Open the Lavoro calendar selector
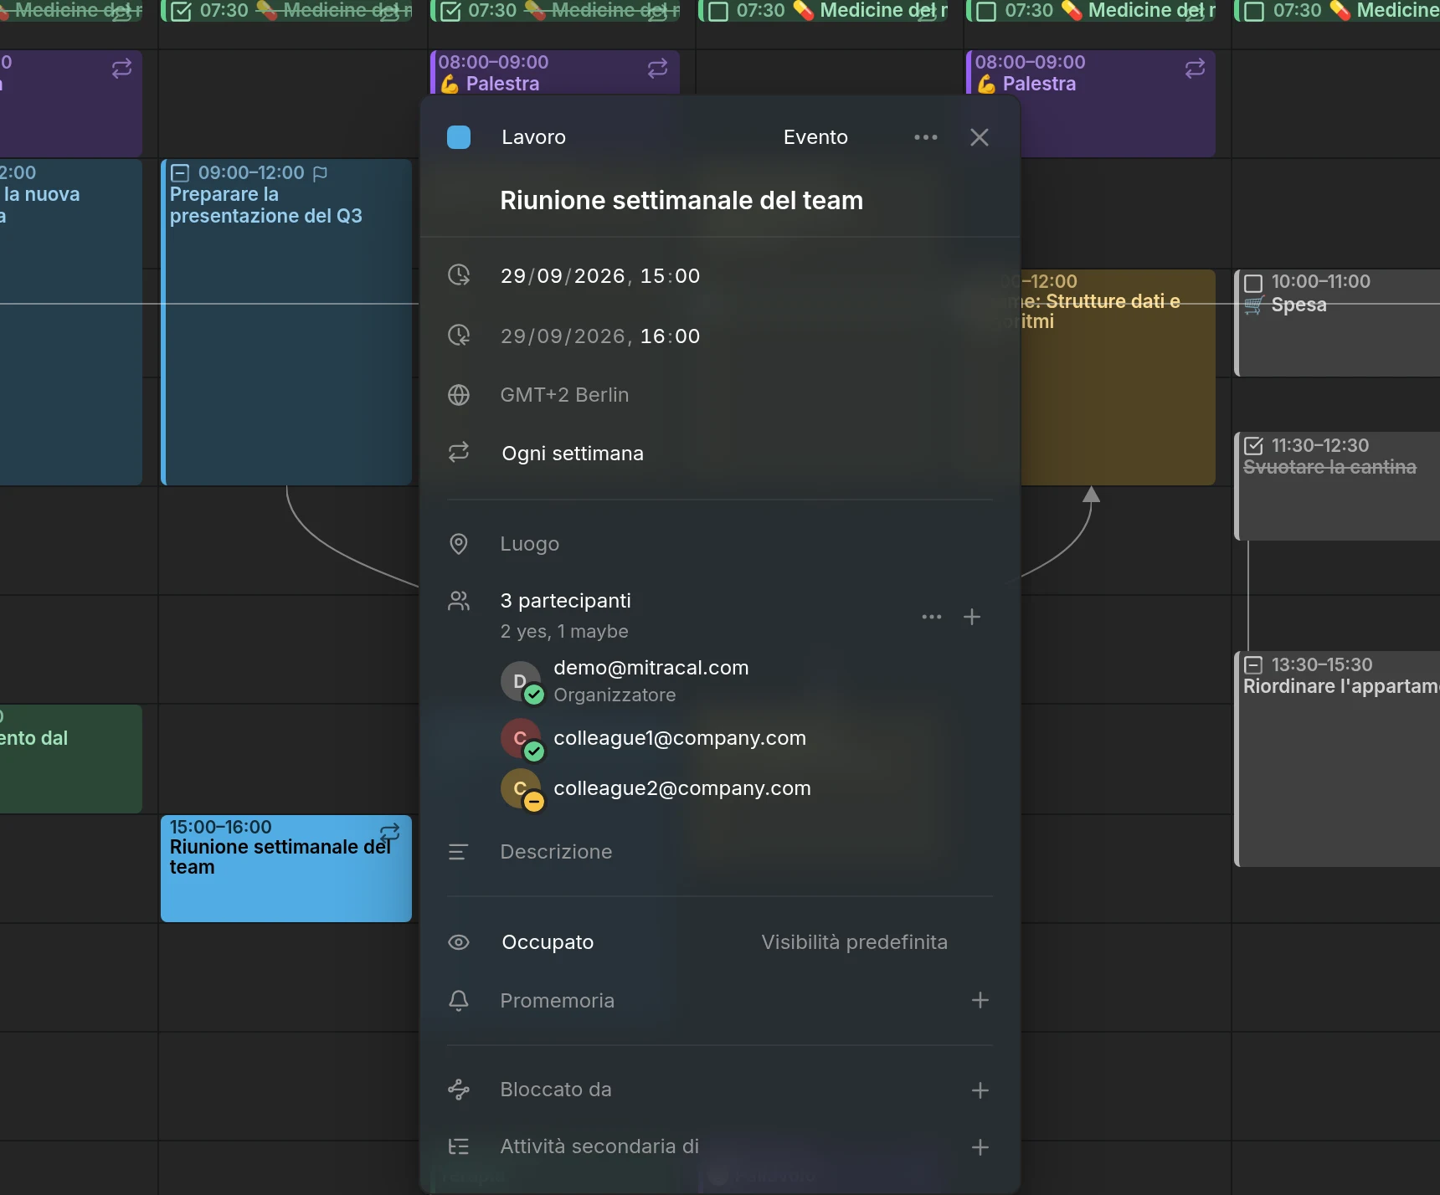 pos(533,137)
